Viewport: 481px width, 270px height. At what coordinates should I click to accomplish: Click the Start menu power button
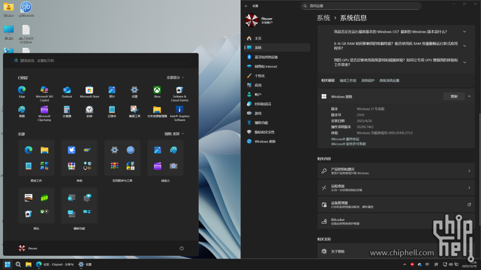(182, 248)
